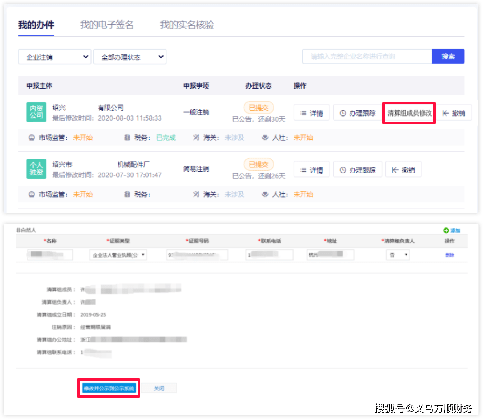Open the 全部办理状态 dropdown
This screenshot has height=419, width=484.
pos(130,57)
